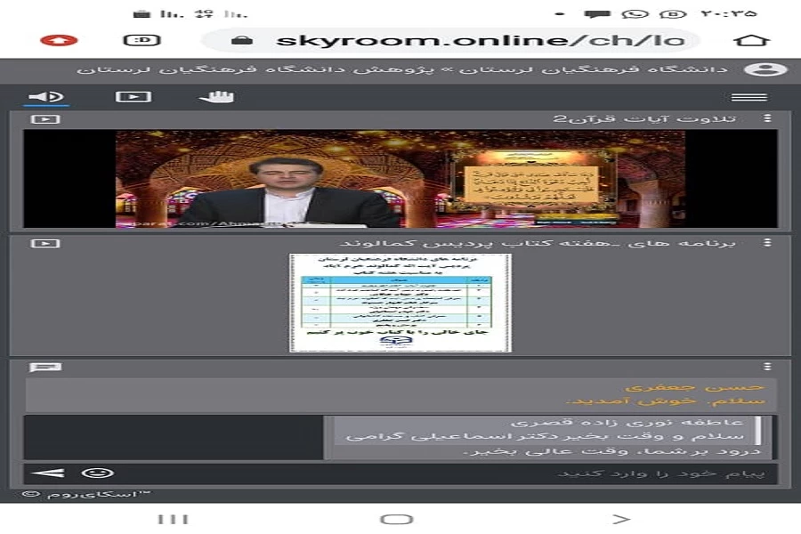The height and width of the screenshot is (534, 801).
Task: Open the hamburger menu in Skyroom toolbar
Action: pos(748,97)
